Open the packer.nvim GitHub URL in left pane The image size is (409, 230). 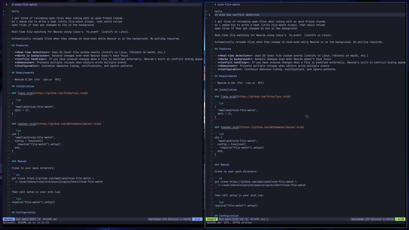click(69, 124)
